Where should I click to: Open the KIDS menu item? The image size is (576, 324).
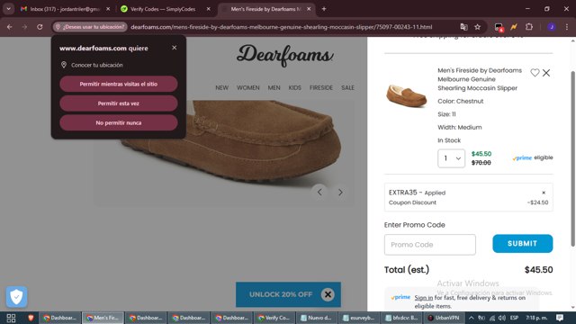tap(294, 88)
